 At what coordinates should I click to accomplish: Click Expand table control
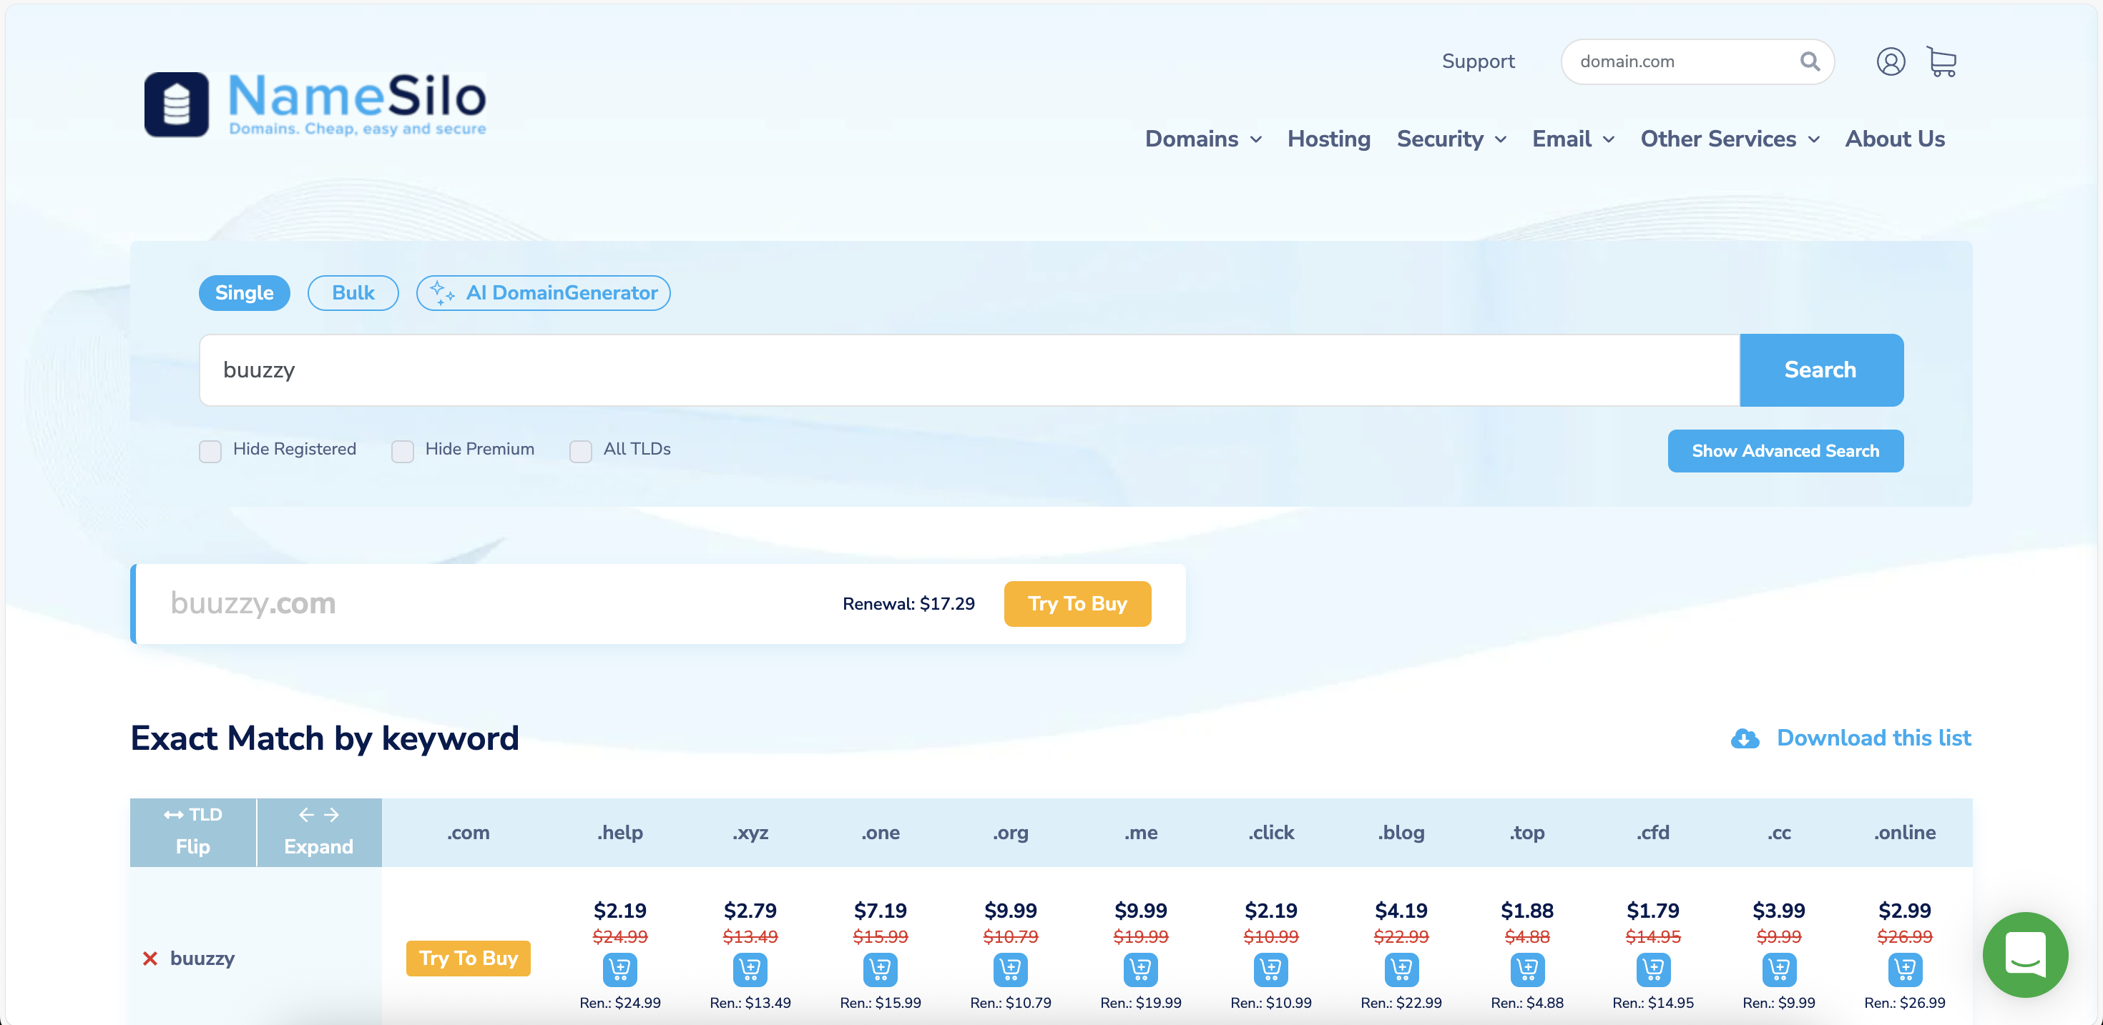pyautogui.click(x=318, y=831)
